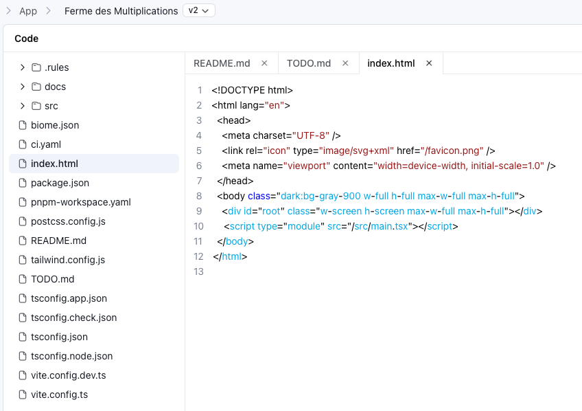
Task: Close the TODO.md tab
Action: pyautogui.click(x=345, y=63)
